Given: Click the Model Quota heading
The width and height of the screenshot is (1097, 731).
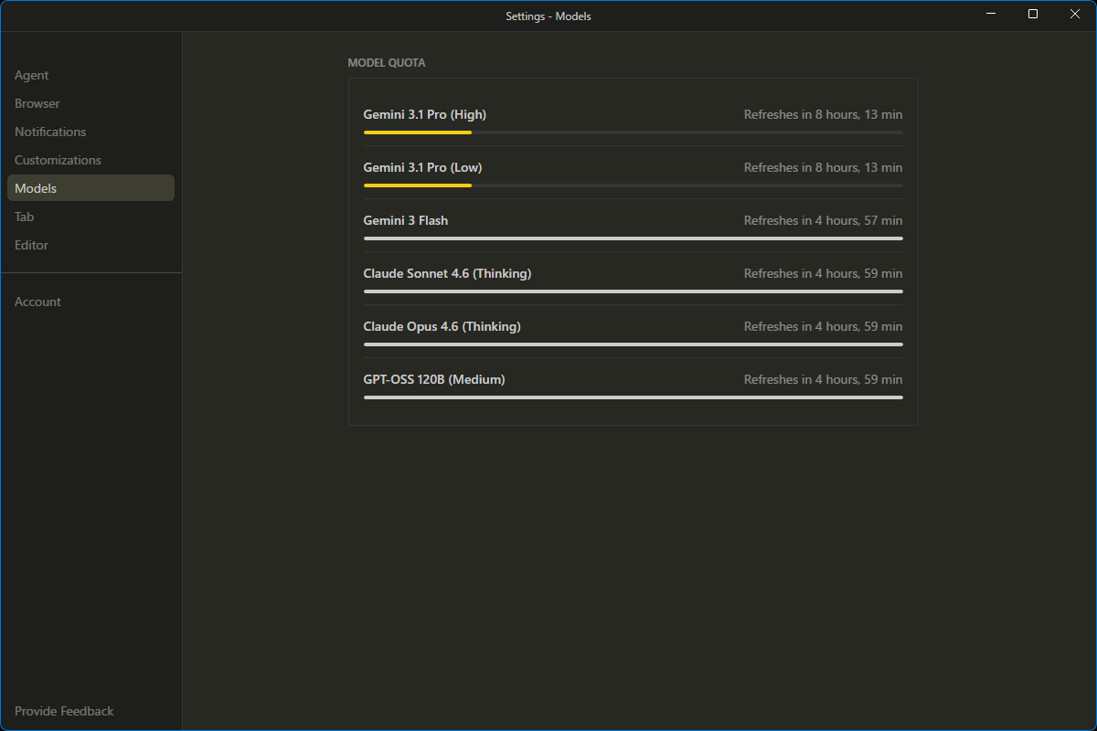Looking at the screenshot, I should (387, 63).
